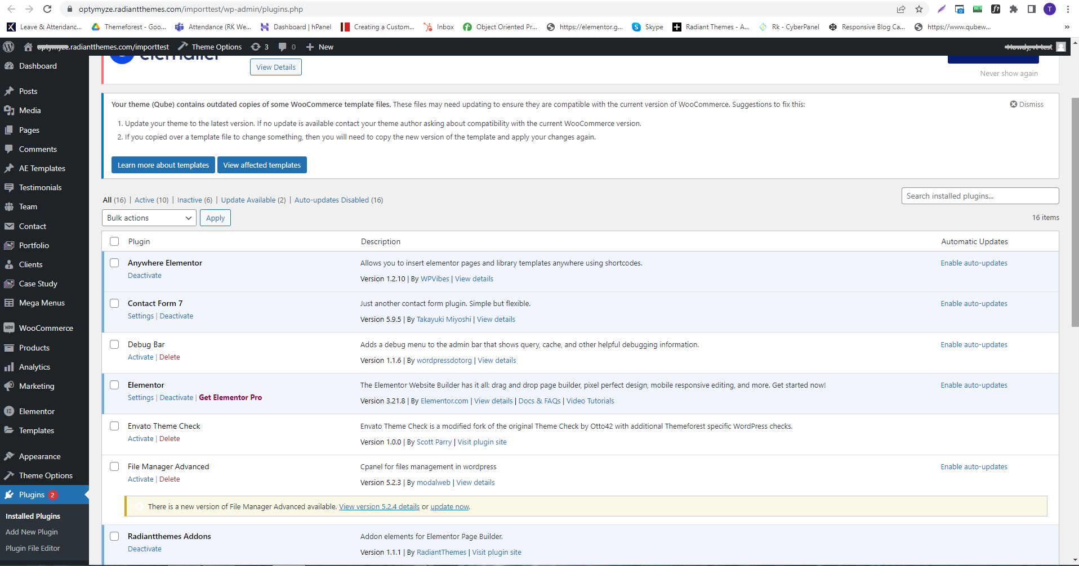Activate the Debug Bar plugin
The image size is (1079, 566).
point(140,357)
